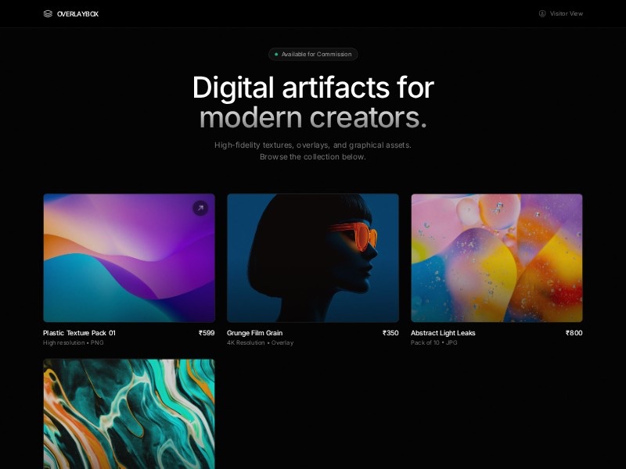Select the Abstract Light Leaks title
The width and height of the screenshot is (626, 469).
[x=443, y=333]
